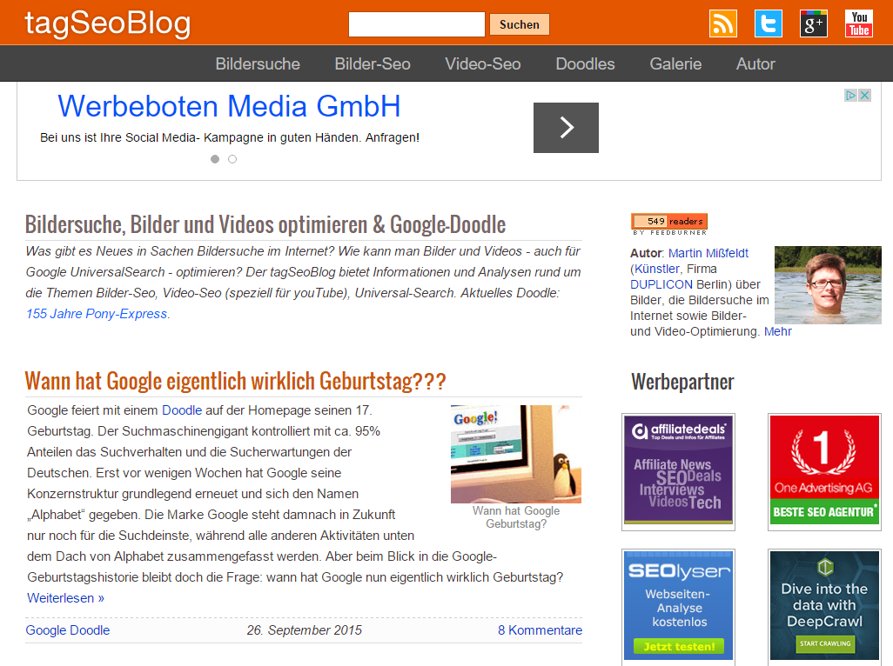Screen dimensions: 893x666
Task: Click the Twitter icon in the header
Action: click(768, 23)
